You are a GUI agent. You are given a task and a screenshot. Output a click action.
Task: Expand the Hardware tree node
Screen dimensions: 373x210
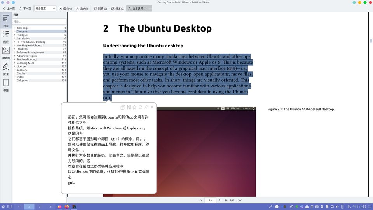[x=14, y=49]
